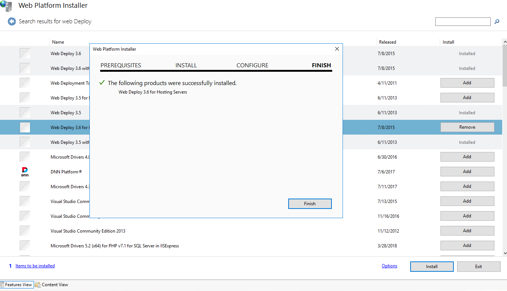Click the Exit button
This screenshot has width=507, height=291.
479,267
